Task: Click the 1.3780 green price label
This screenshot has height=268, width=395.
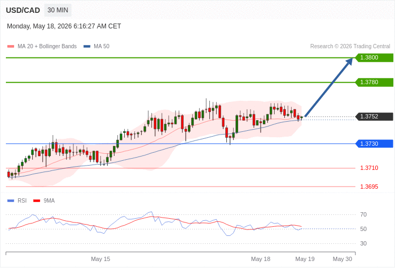Action: tap(374, 82)
